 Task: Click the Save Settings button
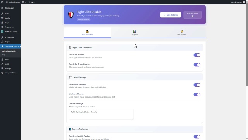point(170,15)
